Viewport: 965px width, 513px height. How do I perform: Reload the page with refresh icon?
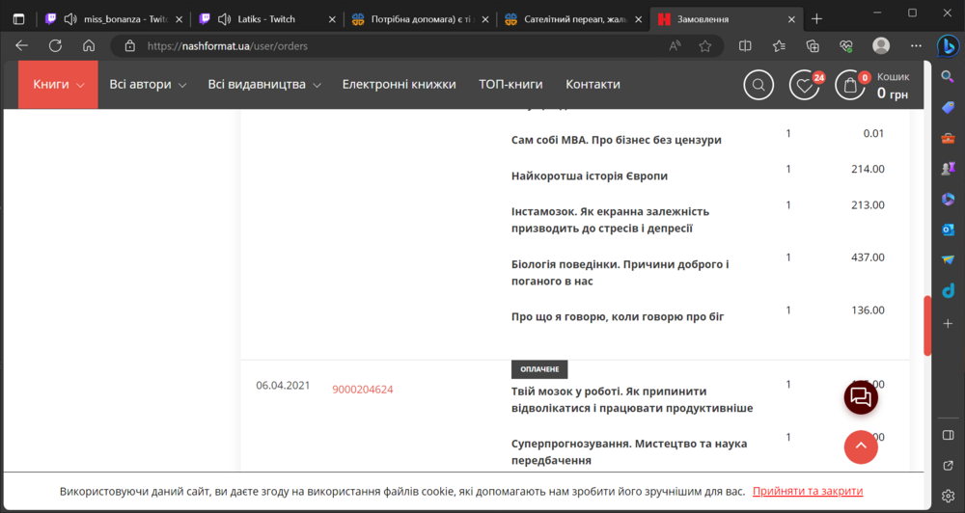[55, 45]
